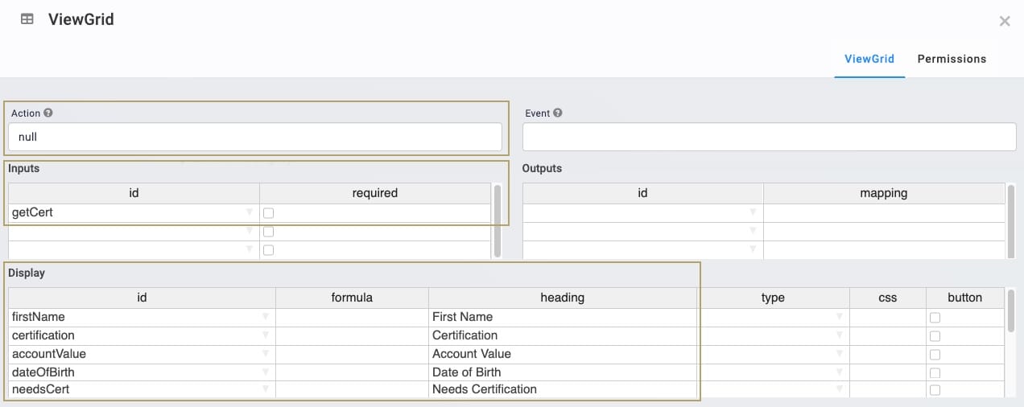Click the Inputs table vertical scrollbar
The image size is (1024, 407).
(498, 220)
